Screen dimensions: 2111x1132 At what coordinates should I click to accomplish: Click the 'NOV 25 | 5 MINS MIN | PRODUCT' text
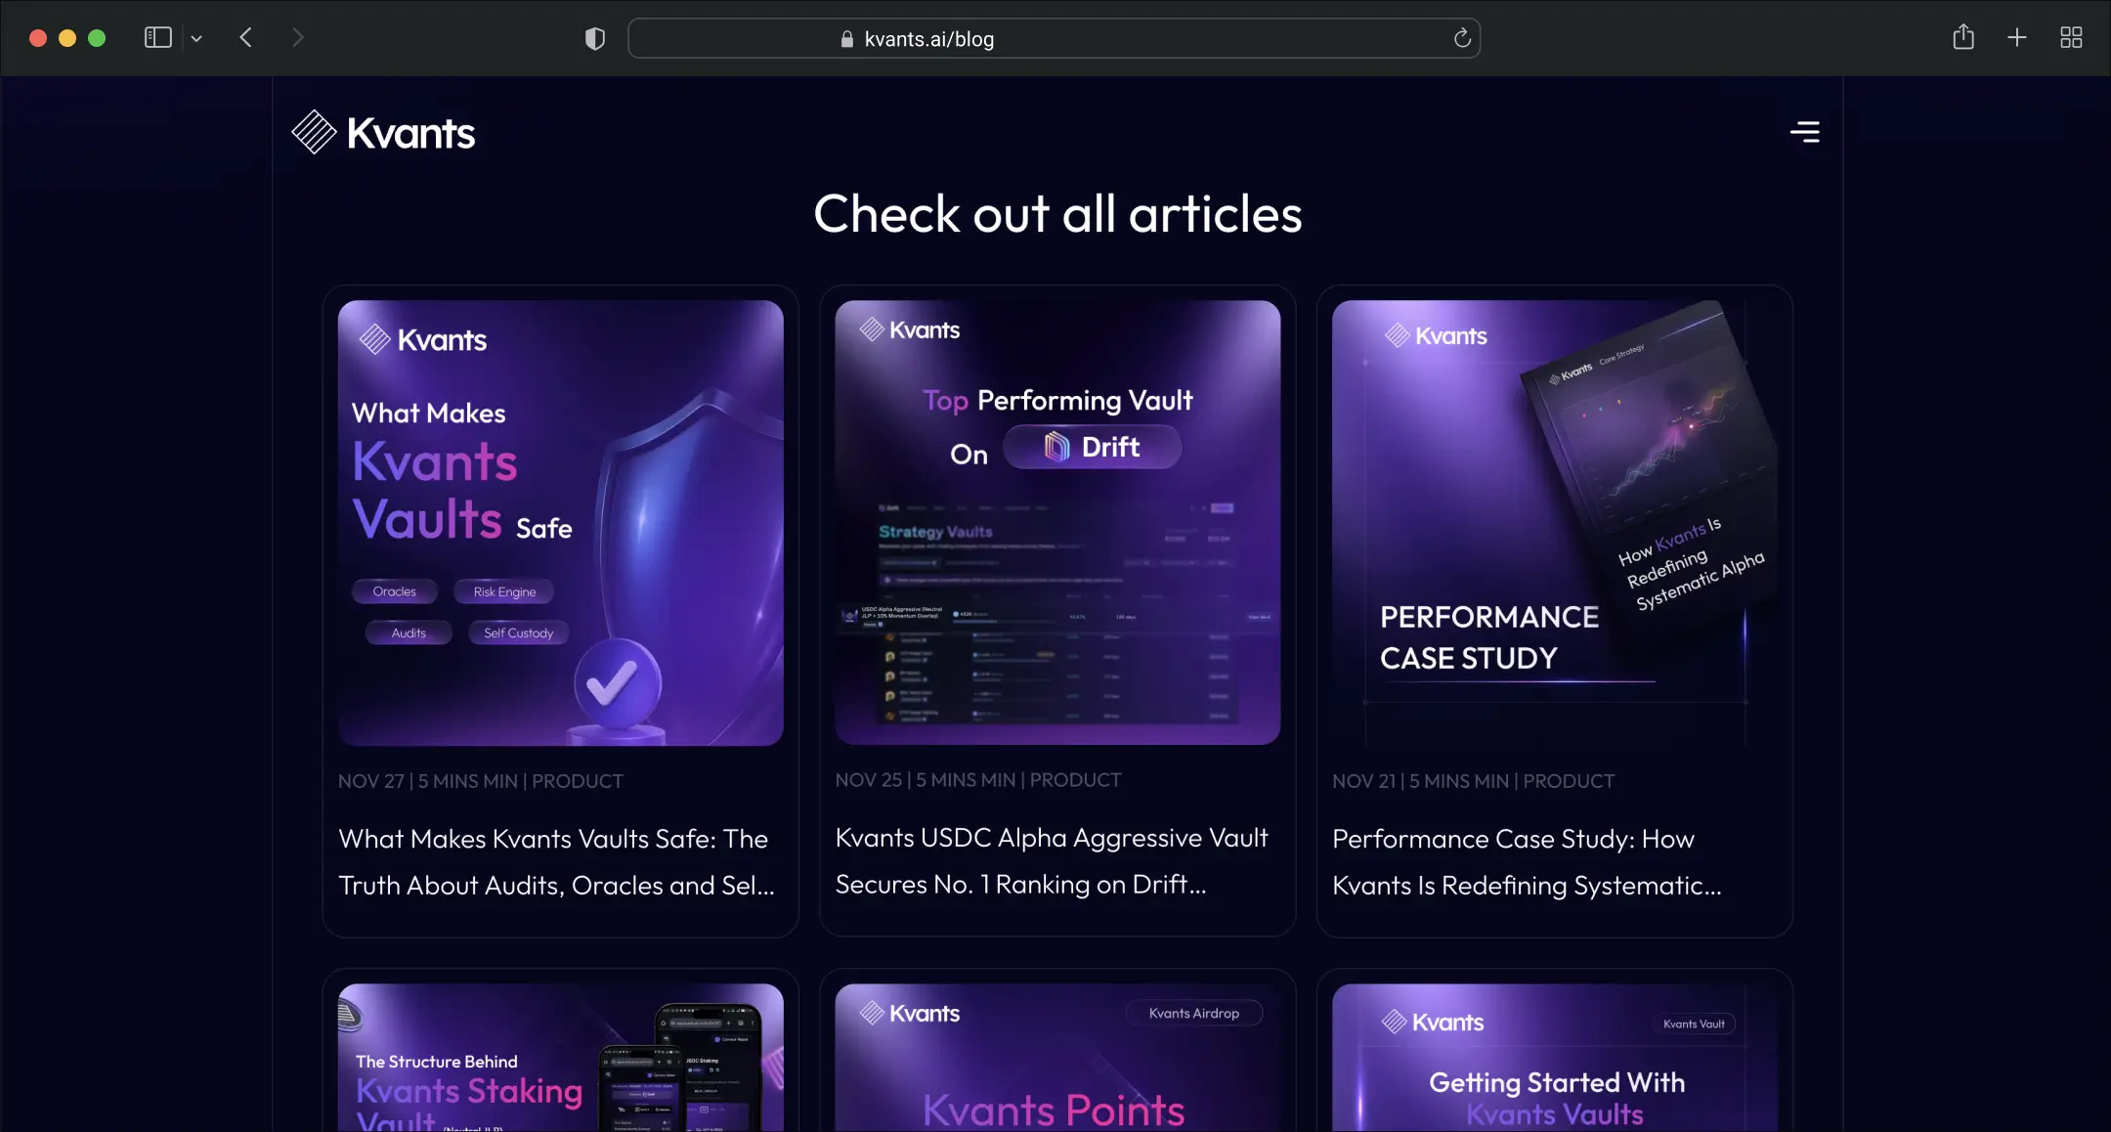(x=978, y=780)
